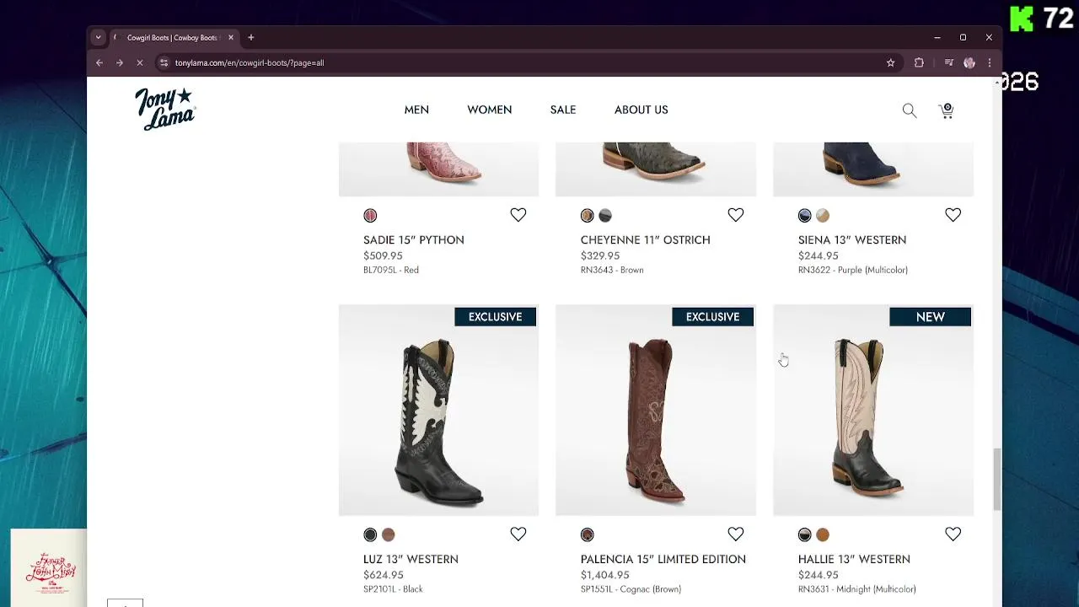Stop loading the page

pyautogui.click(x=140, y=62)
